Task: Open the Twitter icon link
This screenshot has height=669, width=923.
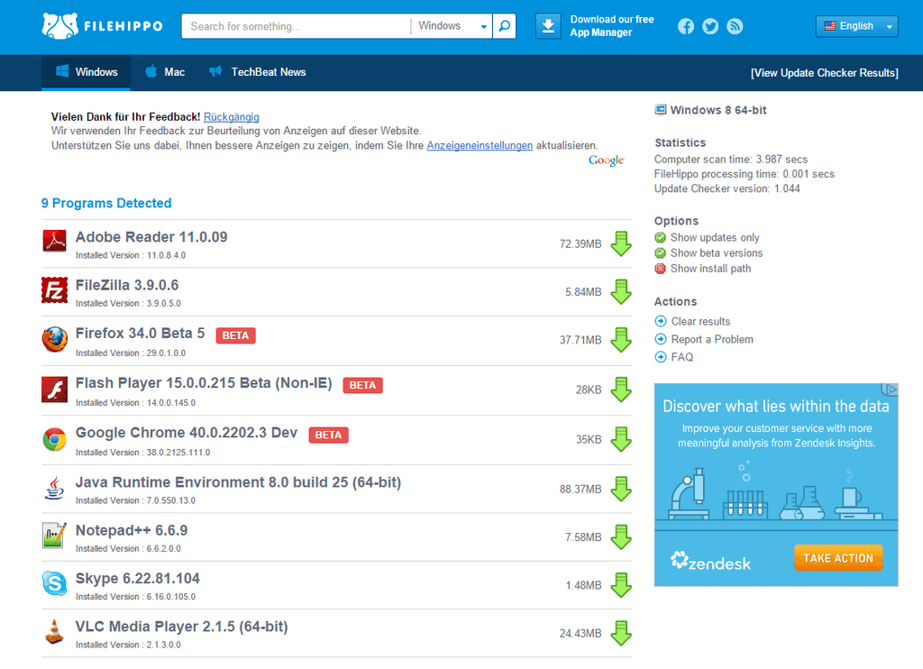Action: click(x=710, y=26)
